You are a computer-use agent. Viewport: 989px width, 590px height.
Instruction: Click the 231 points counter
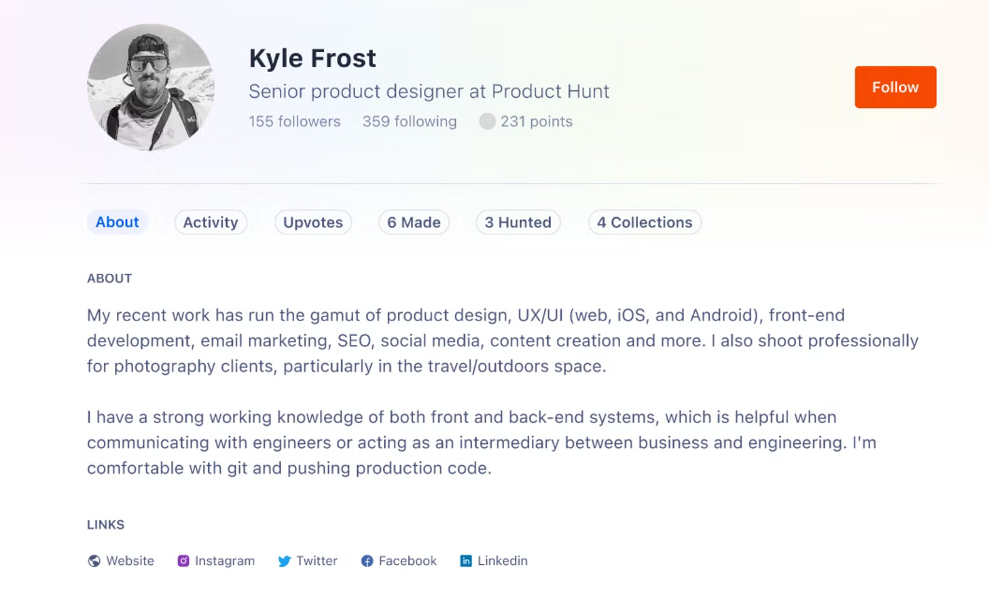coord(536,121)
